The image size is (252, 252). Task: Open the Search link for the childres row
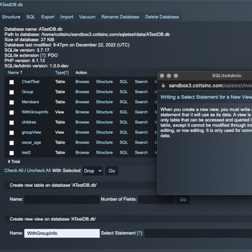click(141, 122)
